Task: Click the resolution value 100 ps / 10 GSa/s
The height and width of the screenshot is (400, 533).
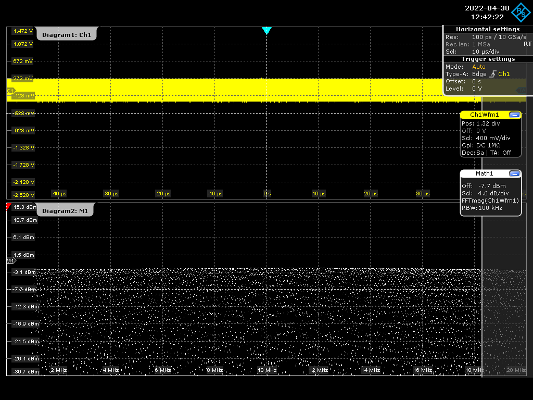Action: click(499, 37)
